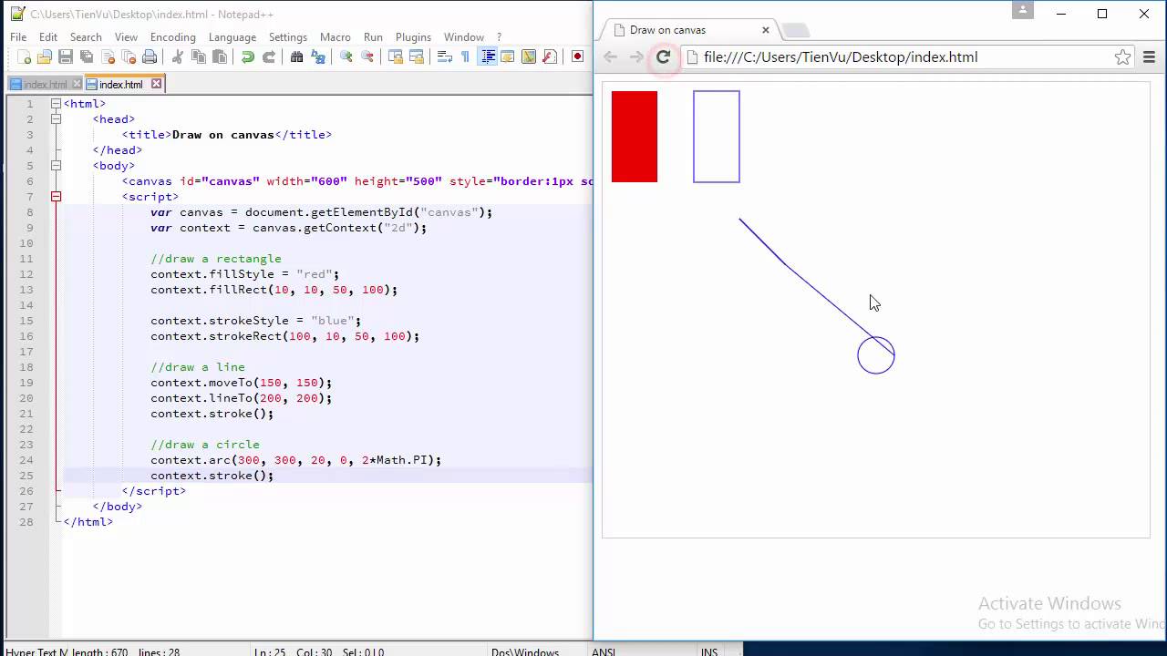Toggle Word wrap icon
Screen dimensions: 1167x656
445,56
